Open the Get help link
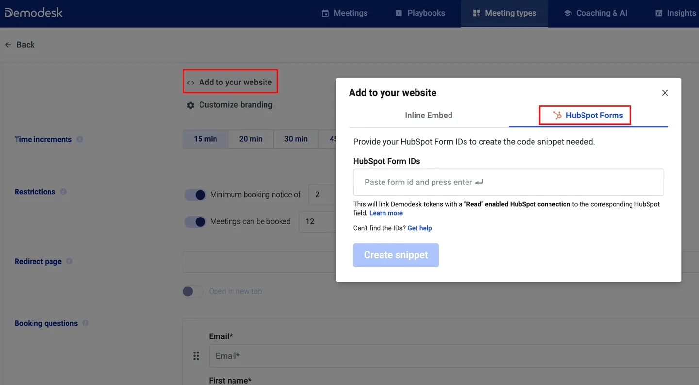 tap(419, 228)
